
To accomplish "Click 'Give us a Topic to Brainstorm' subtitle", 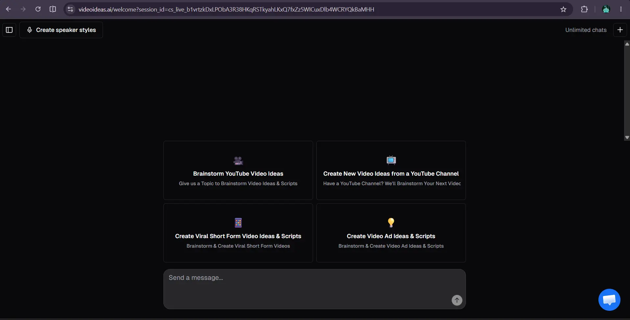I will [238, 184].
